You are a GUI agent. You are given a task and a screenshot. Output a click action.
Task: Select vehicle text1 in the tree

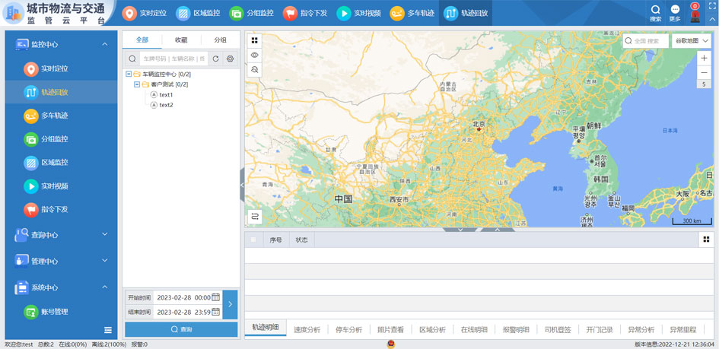(x=165, y=95)
